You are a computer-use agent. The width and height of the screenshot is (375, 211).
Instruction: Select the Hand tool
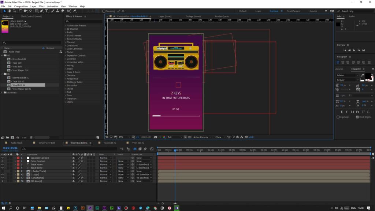pyautogui.click(x=9, y=11)
